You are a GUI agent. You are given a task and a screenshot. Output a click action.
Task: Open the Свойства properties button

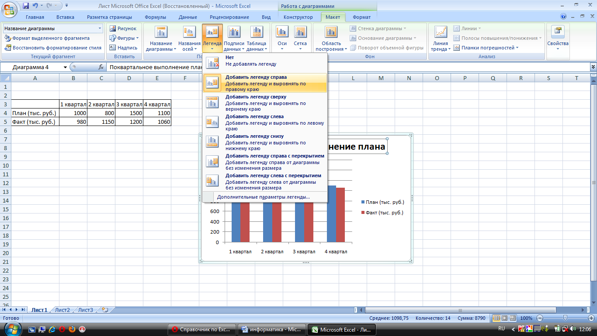[x=558, y=38]
